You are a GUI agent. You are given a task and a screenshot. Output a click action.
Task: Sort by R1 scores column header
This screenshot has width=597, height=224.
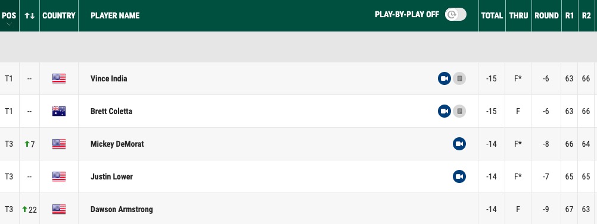coord(570,15)
